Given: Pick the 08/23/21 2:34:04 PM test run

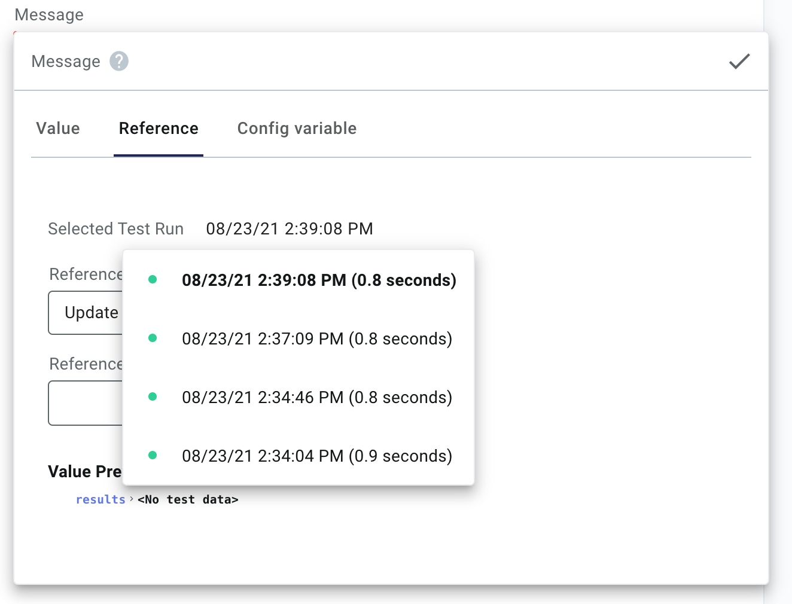Looking at the screenshot, I should pyautogui.click(x=316, y=455).
